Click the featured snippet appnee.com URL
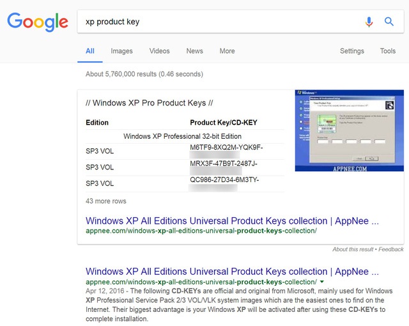Image resolution: width=409 pixels, height=326 pixels. (201, 231)
